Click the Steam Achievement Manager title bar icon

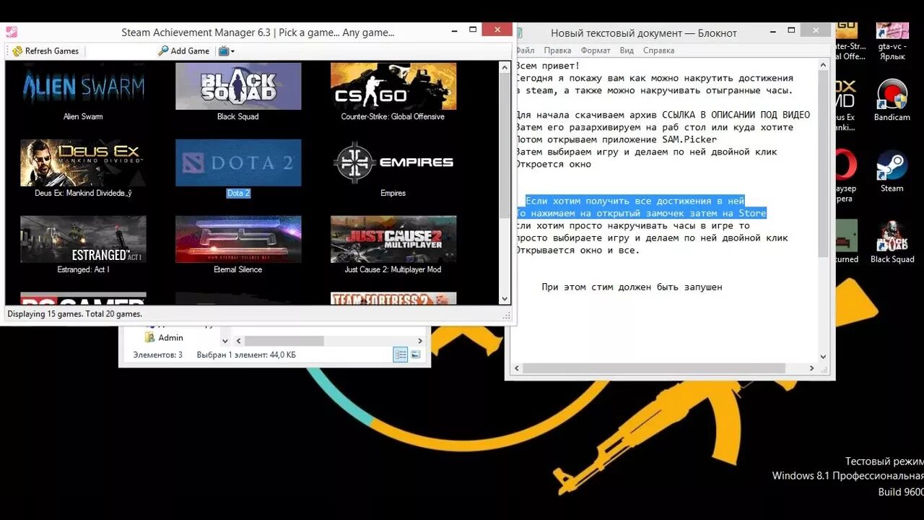[11, 32]
